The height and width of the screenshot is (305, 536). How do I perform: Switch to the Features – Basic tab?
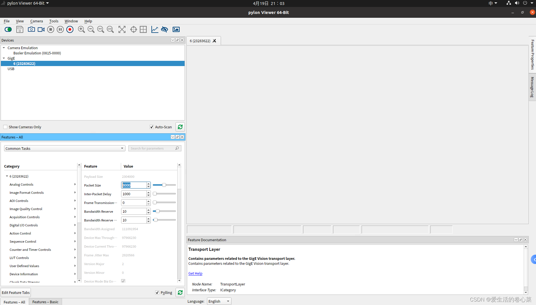[x=45, y=302]
